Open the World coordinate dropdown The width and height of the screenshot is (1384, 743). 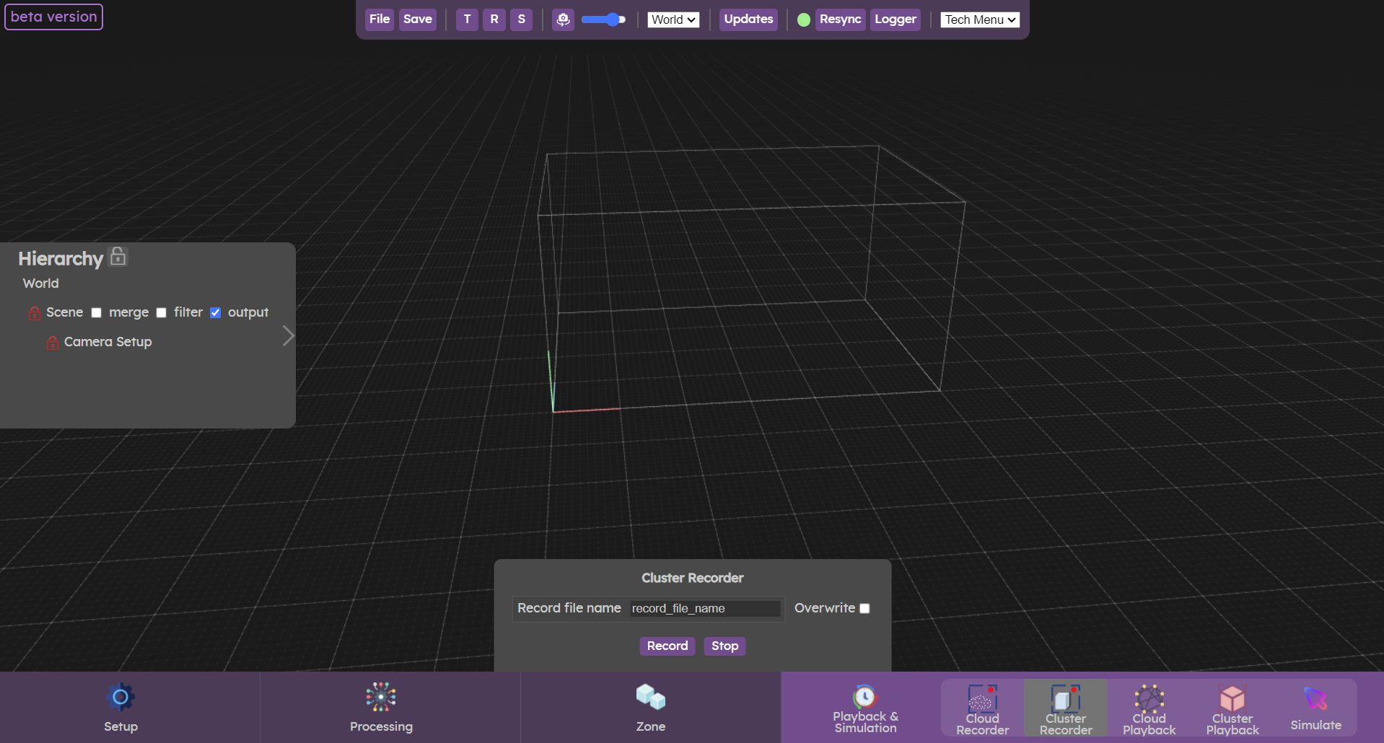pos(673,19)
